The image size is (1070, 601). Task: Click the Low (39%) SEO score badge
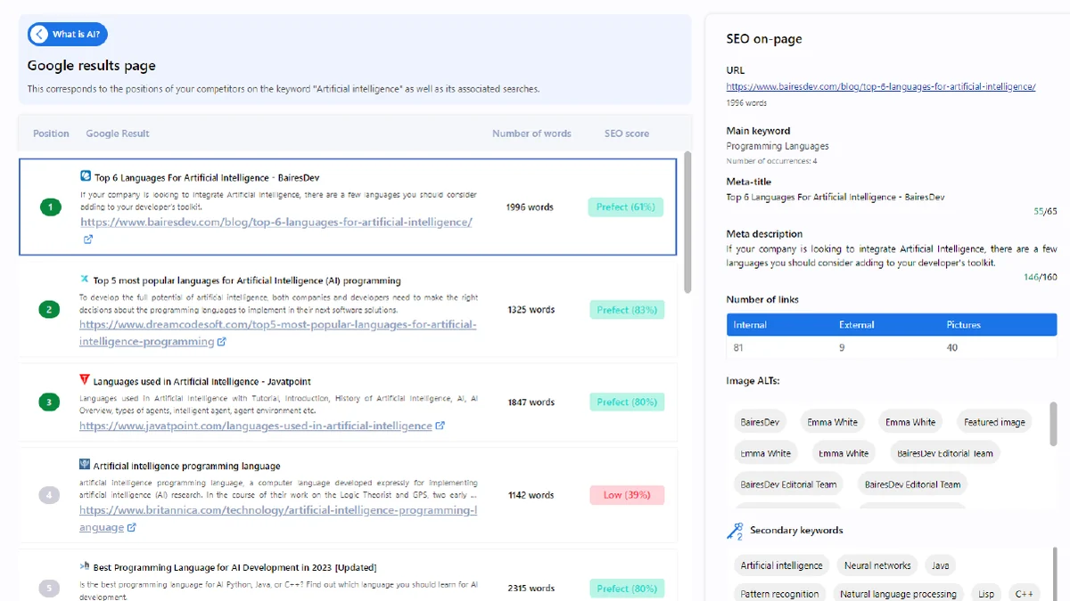click(x=627, y=495)
